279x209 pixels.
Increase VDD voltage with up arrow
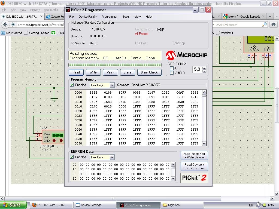[204, 68]
